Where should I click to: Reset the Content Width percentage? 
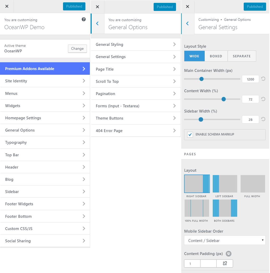pos(263,99)
